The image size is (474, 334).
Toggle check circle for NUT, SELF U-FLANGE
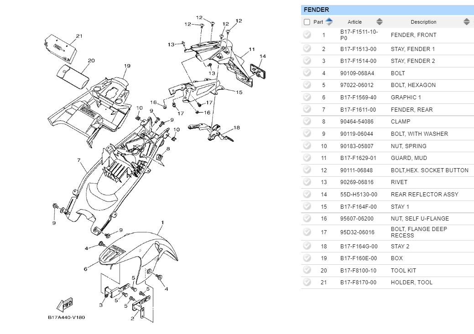click(307, 218)
